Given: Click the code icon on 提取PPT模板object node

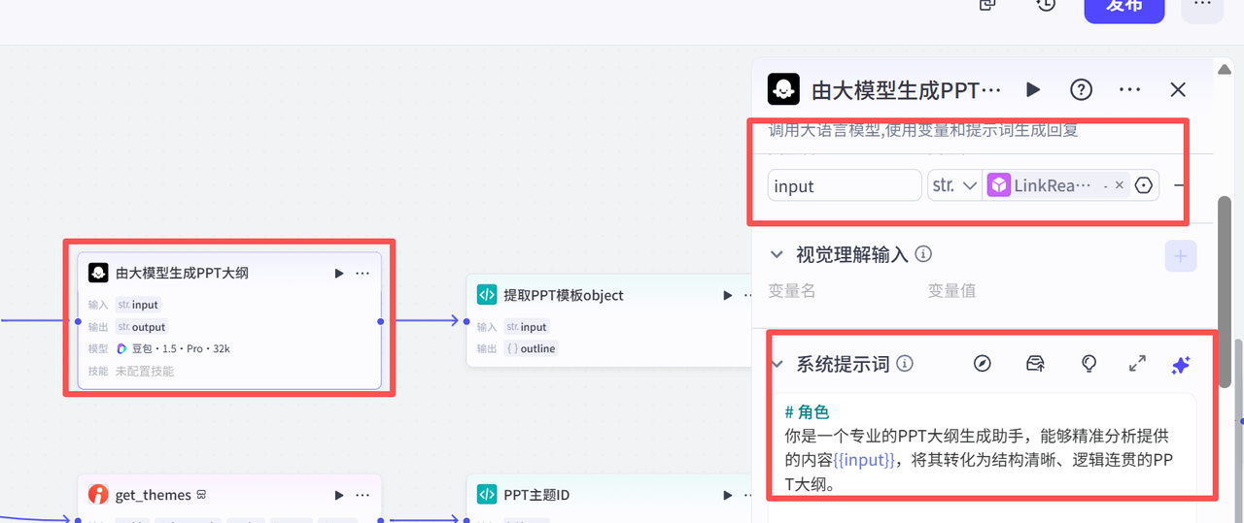Looking at the screenshot, I should (487, 295).
